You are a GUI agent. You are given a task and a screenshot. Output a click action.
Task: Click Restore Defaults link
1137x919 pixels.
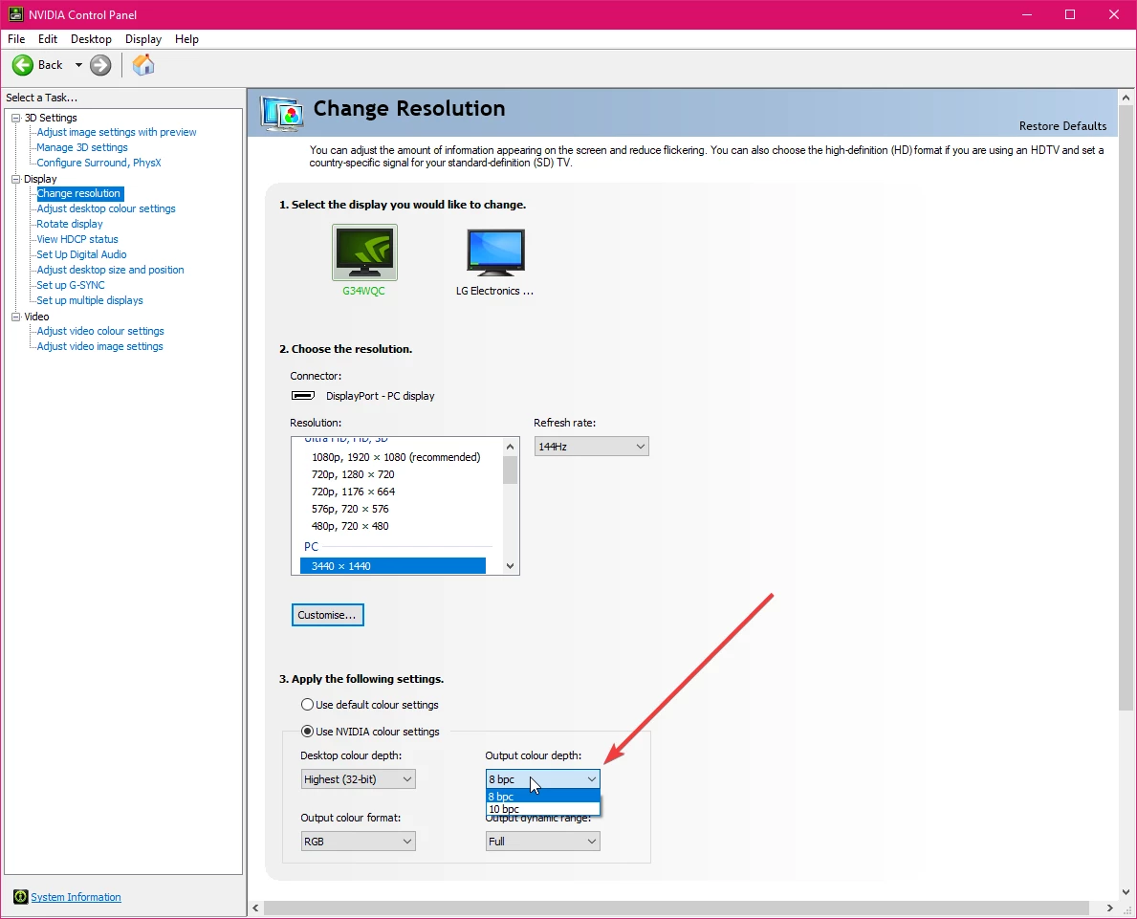click(1062, 126)
